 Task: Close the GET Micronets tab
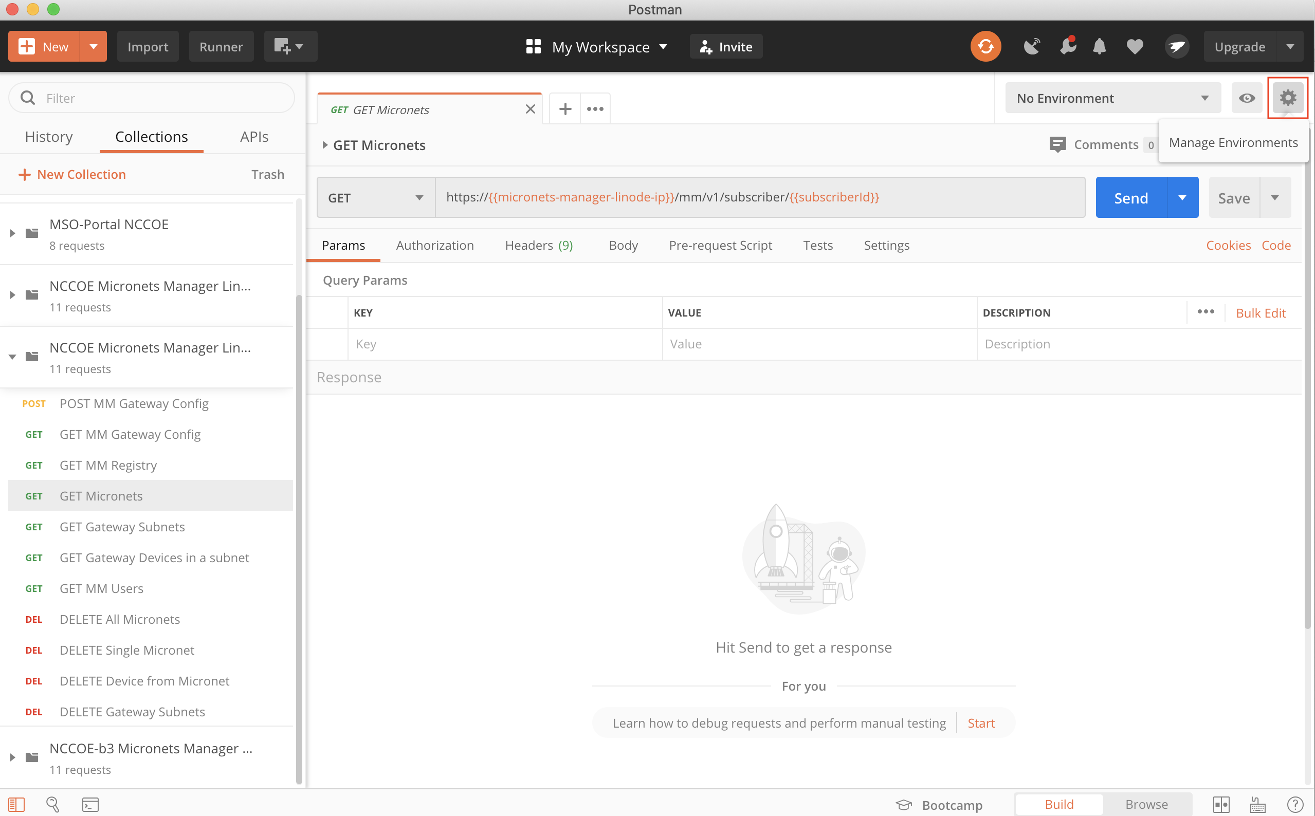coord(530,109)
